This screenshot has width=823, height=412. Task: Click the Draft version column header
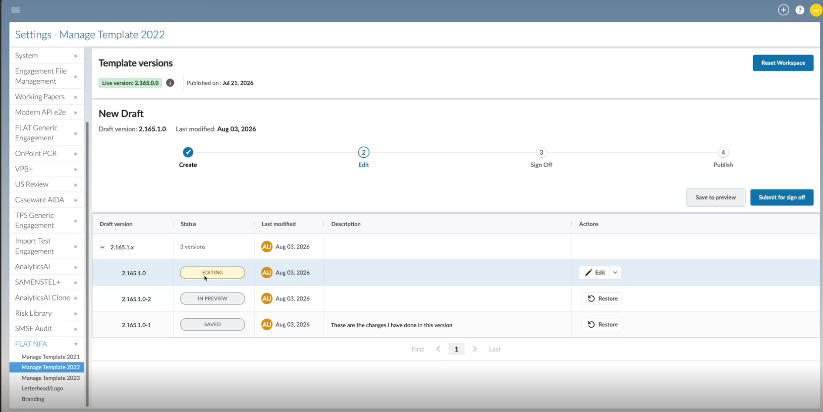116,224
